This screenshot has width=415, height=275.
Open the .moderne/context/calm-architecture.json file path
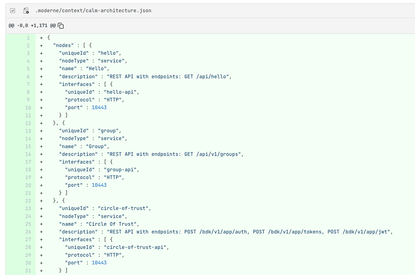tap(93, 11)
